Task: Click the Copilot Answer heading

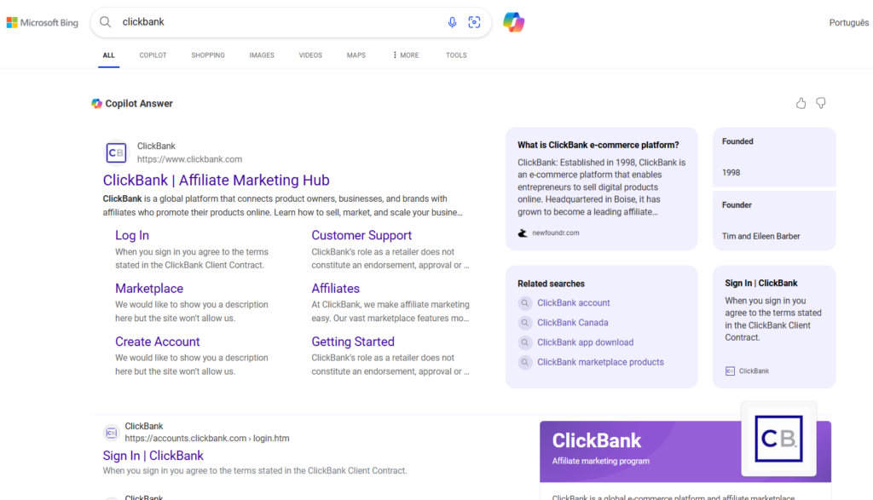Action: click(139, 103)
